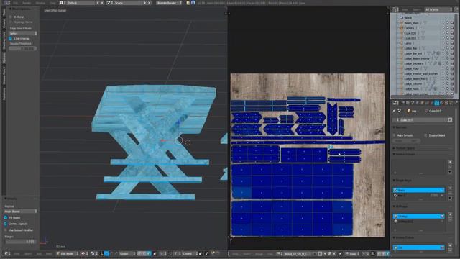The height and width of the screenshot is (259, 460).
Task: Open the Edge Select Mode dropdown
Action: pyautogui.click(x=23, y=34)
